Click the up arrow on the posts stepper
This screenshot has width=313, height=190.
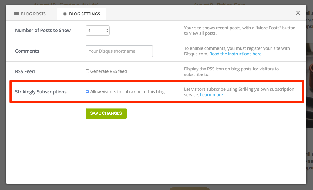pyautogui.click(x=107, y=29)
